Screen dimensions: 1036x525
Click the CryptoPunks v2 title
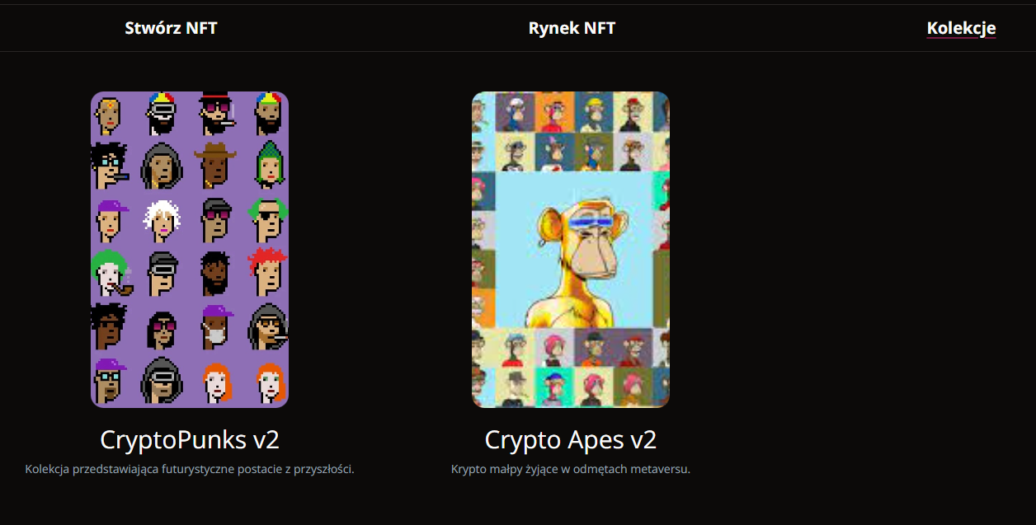coord(190,439)
